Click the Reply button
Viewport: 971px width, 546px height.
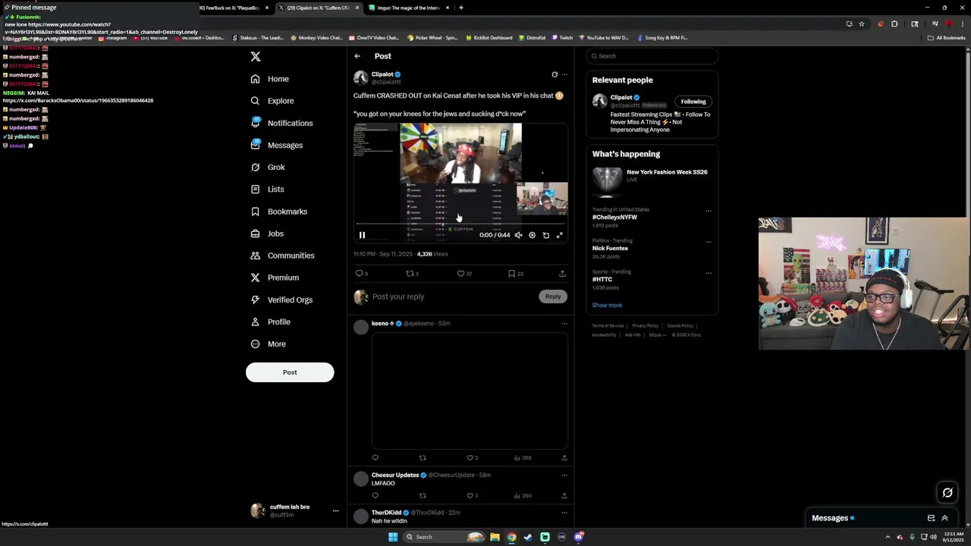point(553,297)
